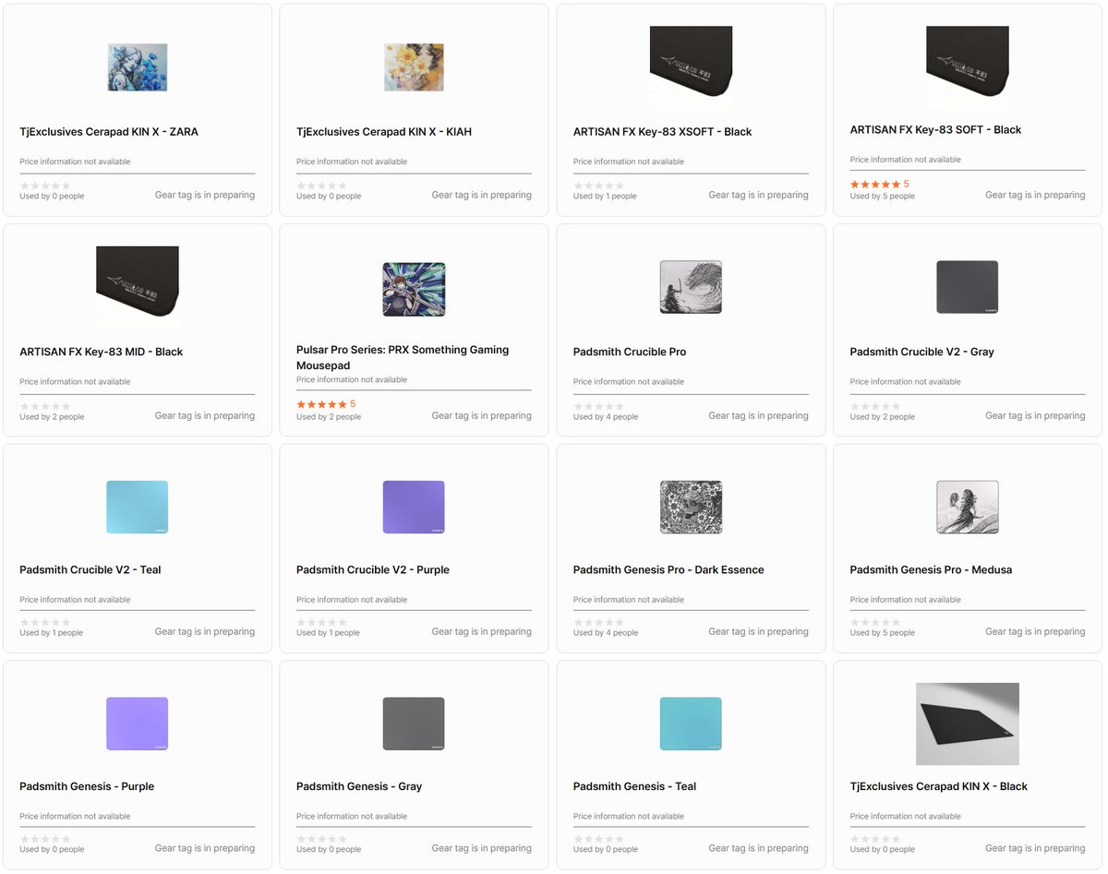
Task: Click 'Used by 2 people' under ARTISAN MID
Action: click(x=52, y=416)
